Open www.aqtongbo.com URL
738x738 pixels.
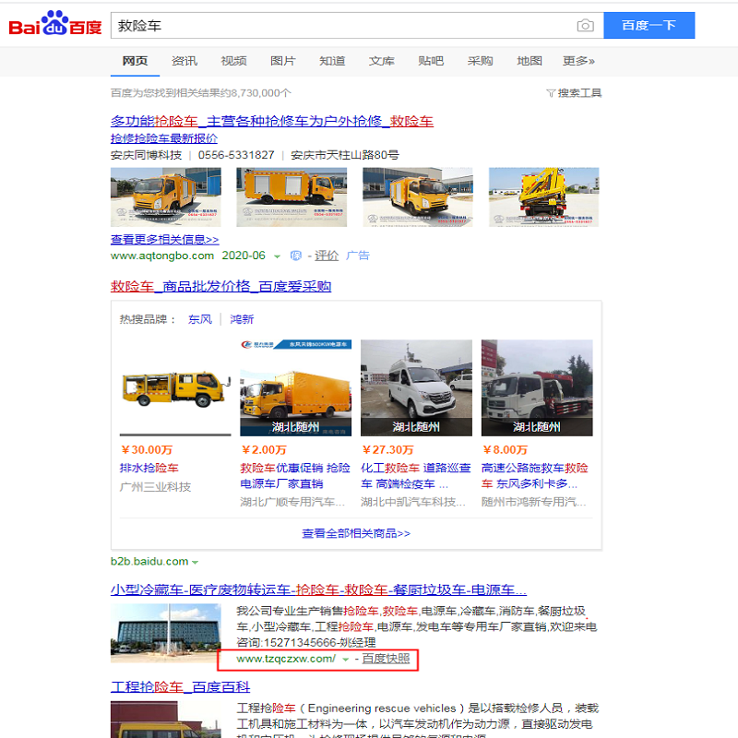162,256
